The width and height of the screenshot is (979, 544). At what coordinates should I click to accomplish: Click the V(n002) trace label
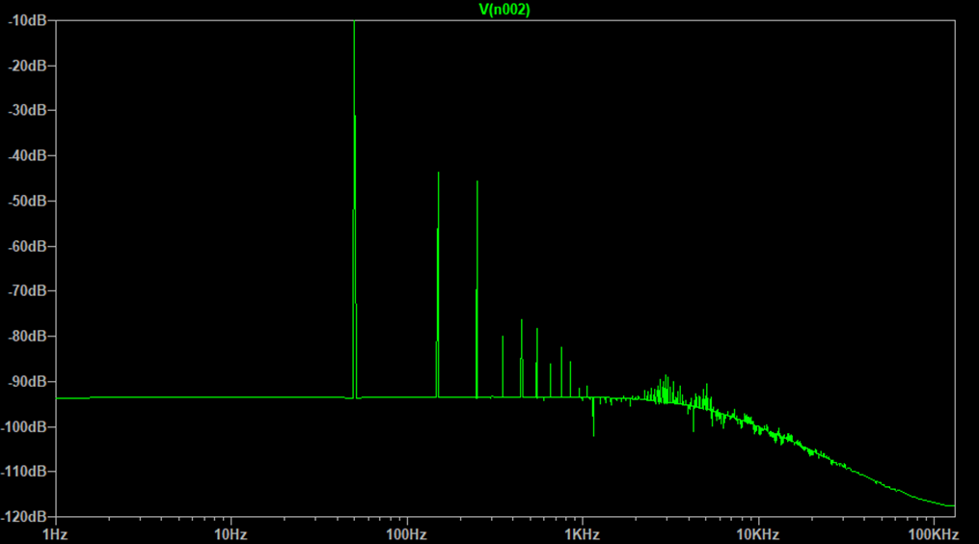click(x=504, y=10)
